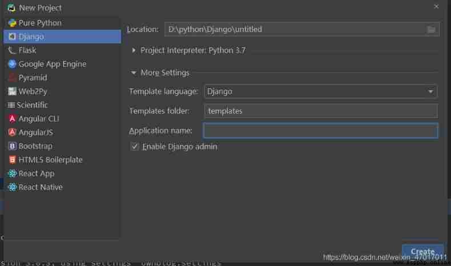The height and width of the screenshot is (266, 451).
Task: Choose Pure Python project type
Action: tap(62, 23)
